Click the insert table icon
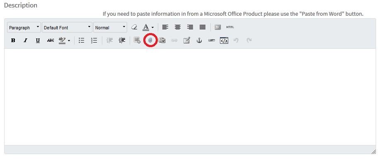Viewport: 379px width, 164px height. click(x=186, y=40)
